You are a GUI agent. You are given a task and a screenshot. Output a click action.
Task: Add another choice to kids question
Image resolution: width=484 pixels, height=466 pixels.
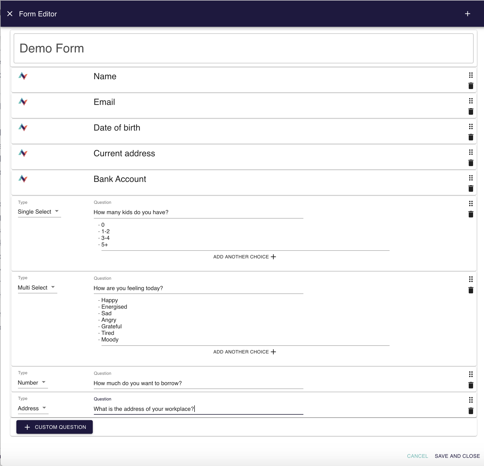click(x=244, y=257)
